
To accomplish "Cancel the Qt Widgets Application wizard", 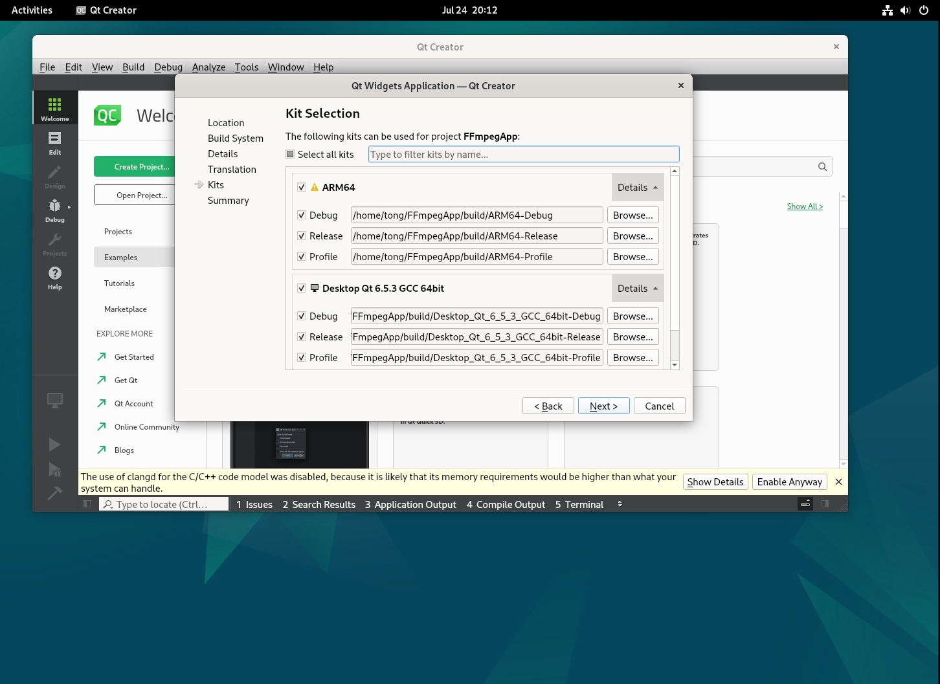I will pyautogui.click(x=660, y=406).
